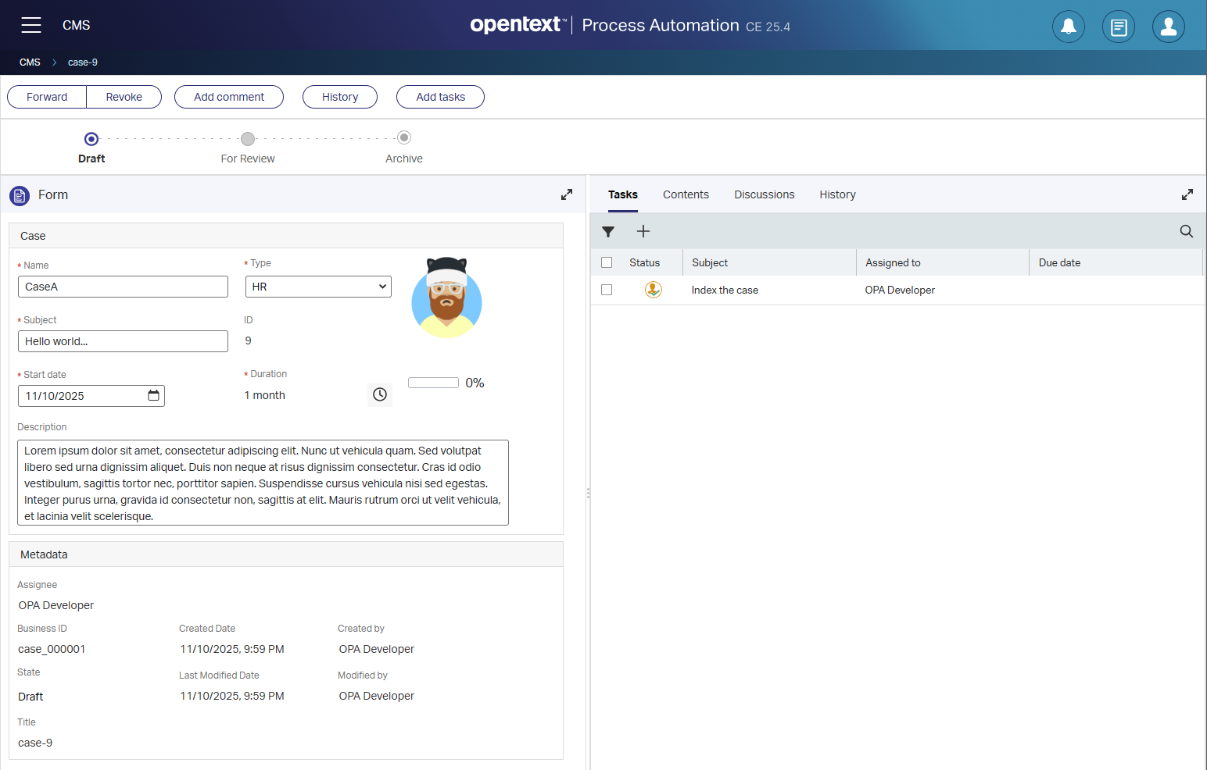Open the Start date calendar picker
Image resolution: width=1207 pixels, height=770 pixels.
[x=153, y=396]
